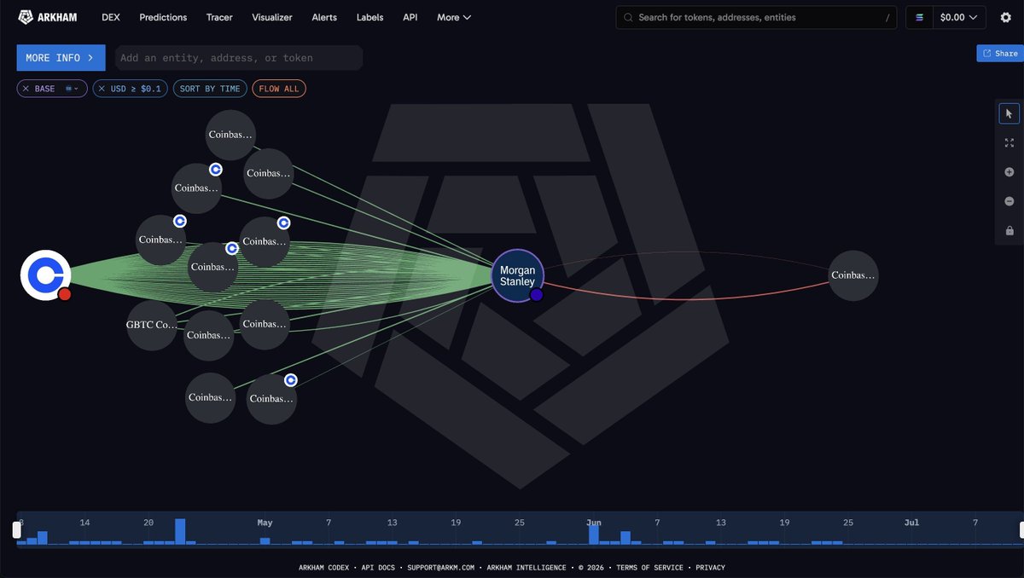
Task: Toggle the FLOW ALL chip
Action: click(x=279, y=89)
